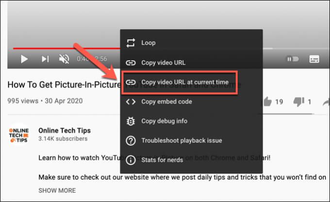Click the question mark help icon
Viewport: 330px width, 202px height.
(131, 141)
